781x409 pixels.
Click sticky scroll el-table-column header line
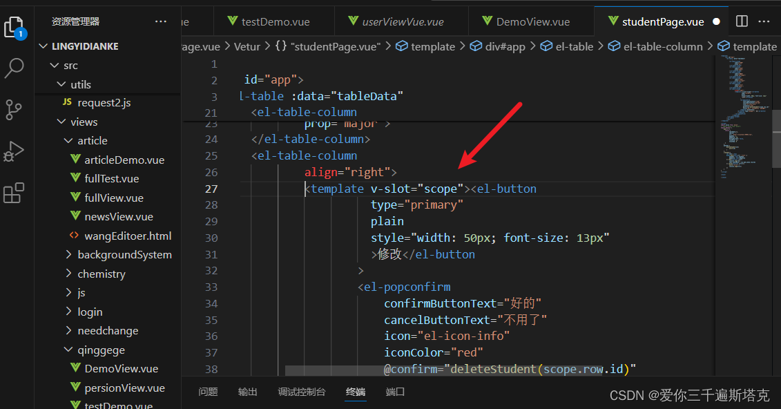(x=305, y=112)
